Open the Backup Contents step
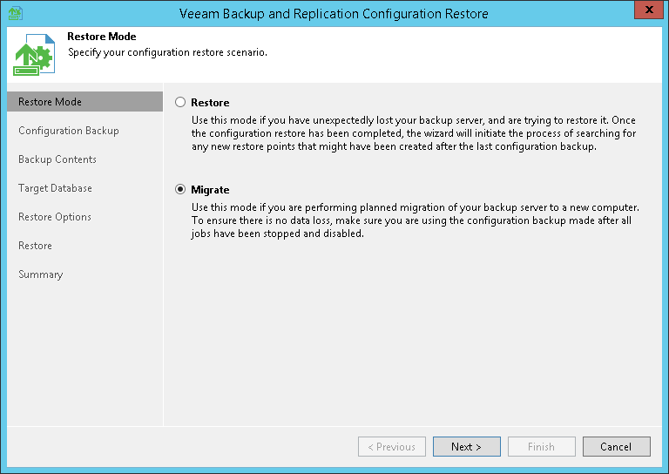 click(57, 159)
